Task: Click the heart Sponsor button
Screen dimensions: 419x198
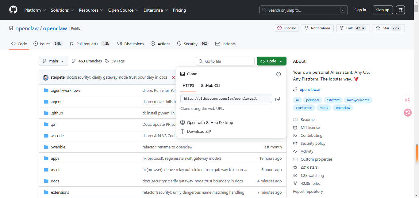Action: pyautogui.click(x=286, y=28)
